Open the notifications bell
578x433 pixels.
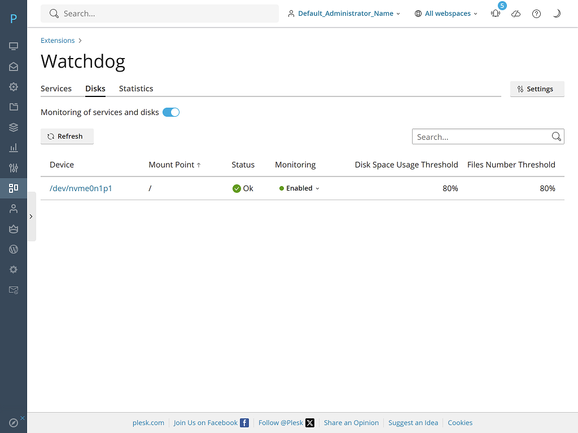[496, 14]
